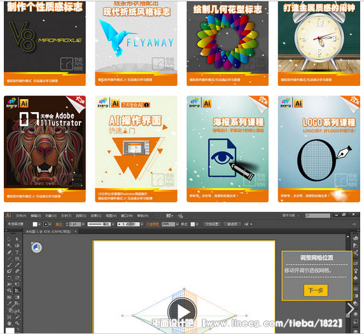
Task: Click the white fill color swatch
Action: pos(35,224)
